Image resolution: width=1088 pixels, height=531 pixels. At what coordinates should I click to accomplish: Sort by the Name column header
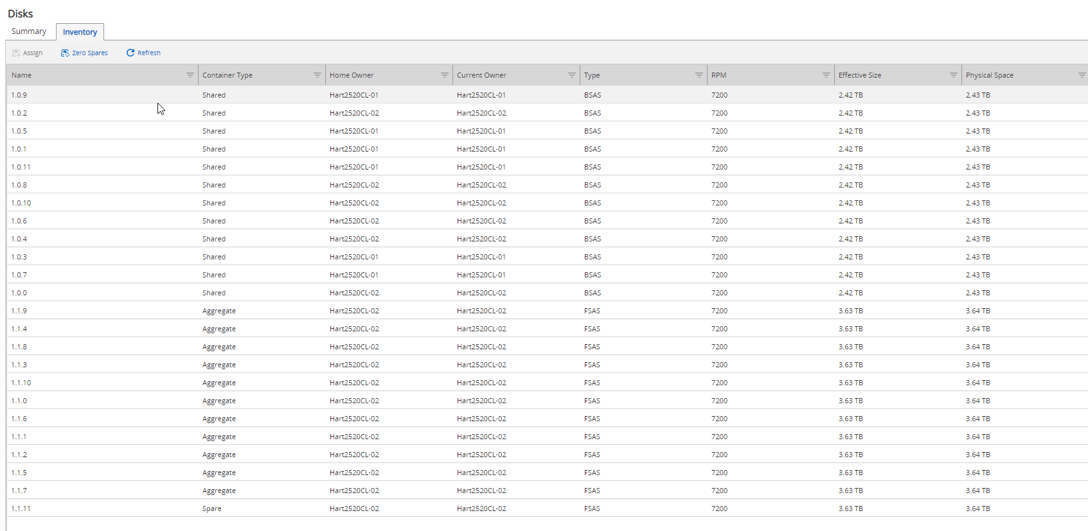click(x=22, y=75)
